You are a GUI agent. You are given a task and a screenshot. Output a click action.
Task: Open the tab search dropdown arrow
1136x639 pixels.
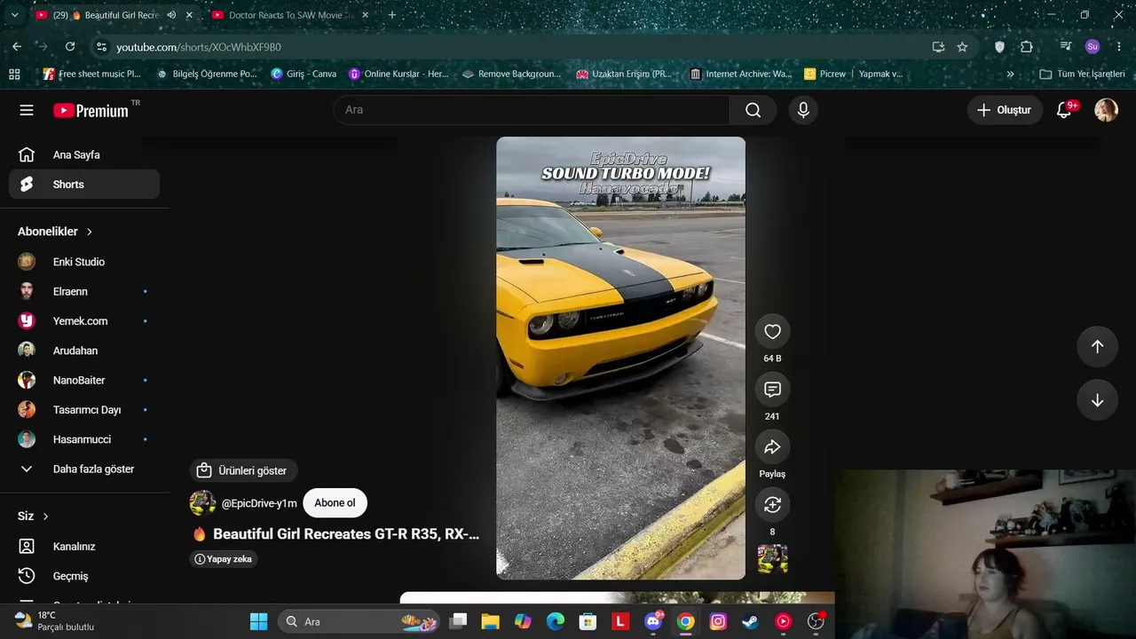pos(14,15)
